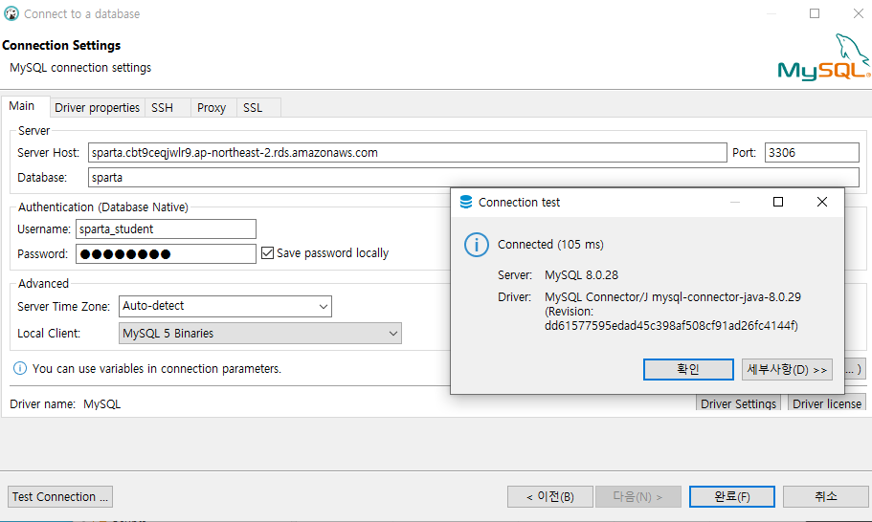Viewport: 872px width, 522px height.
Task: Click the Password field
Action: coord(166,254)
